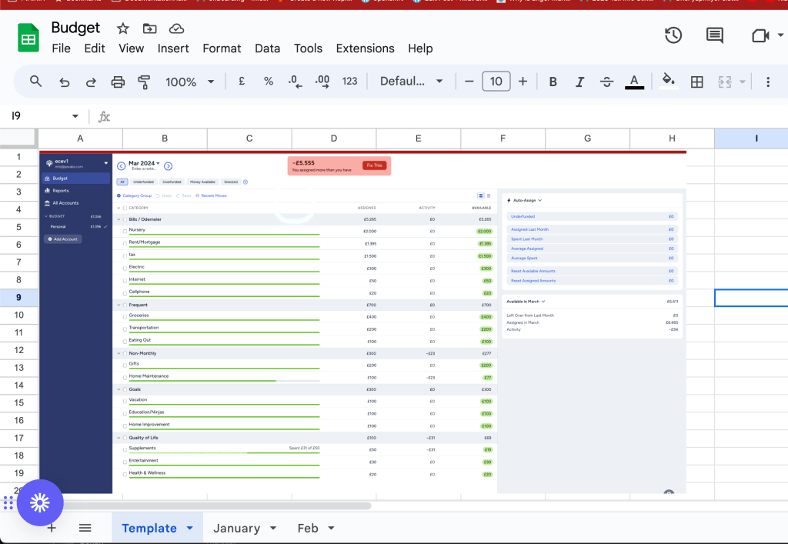This screenshot has height=544, width=788.
Task: Open the January tab dropdown arrow
Action: [273, 528]
